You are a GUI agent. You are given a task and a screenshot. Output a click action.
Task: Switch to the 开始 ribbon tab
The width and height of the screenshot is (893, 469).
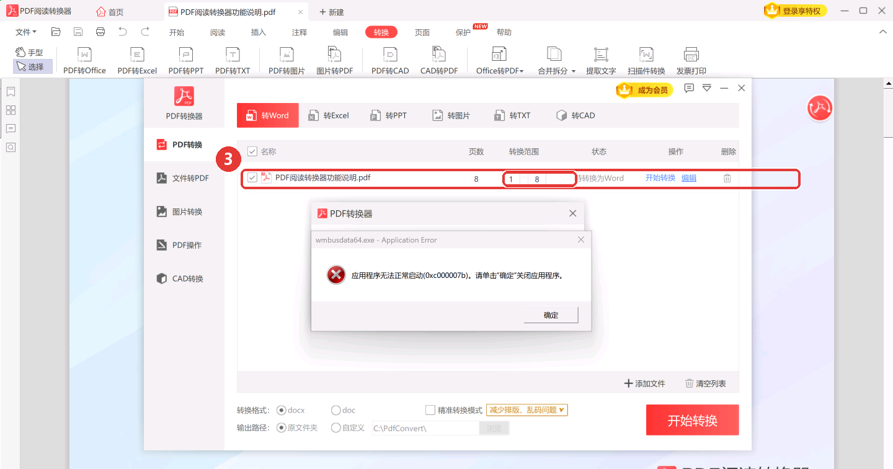(177, 32)
